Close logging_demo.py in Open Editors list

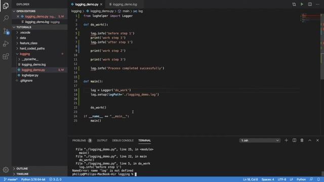point(18,16)
